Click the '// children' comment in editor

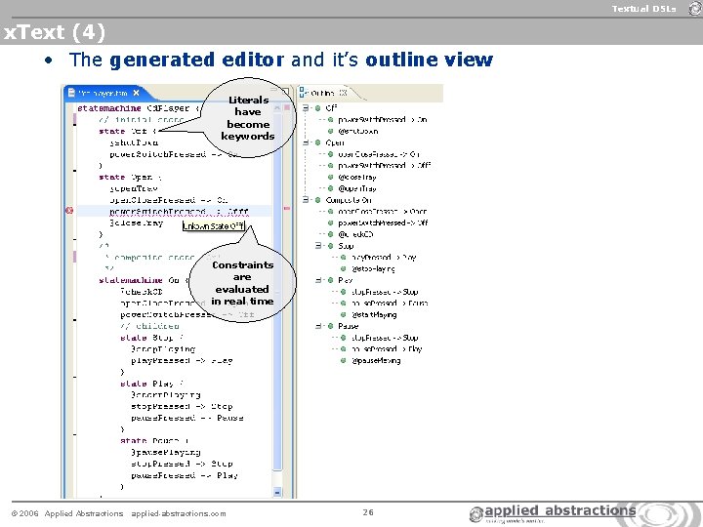[x=149, y=326]
